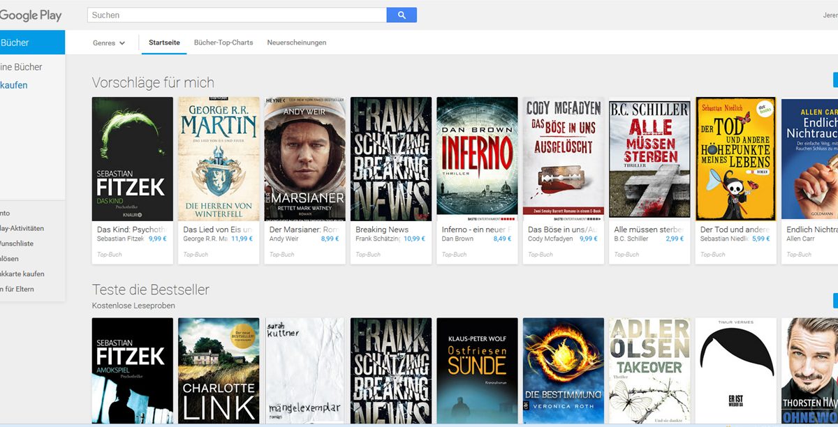The image size is (838, 427).
Task: Click the 9,99 € price of Das Böse
Action: [589, 239]
